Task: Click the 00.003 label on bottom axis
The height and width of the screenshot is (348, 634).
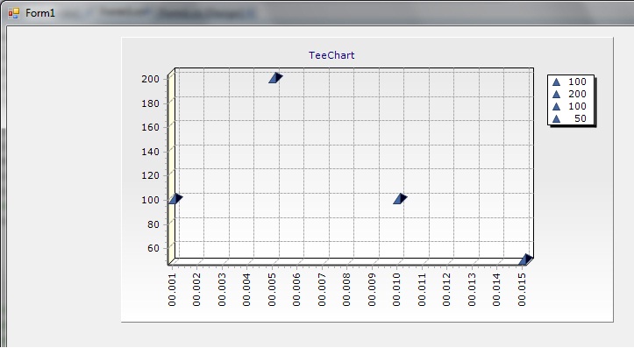Action: tap(222, 289)
